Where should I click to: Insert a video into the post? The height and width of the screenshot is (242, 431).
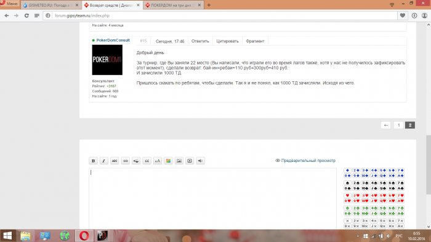tap(190, 161)
